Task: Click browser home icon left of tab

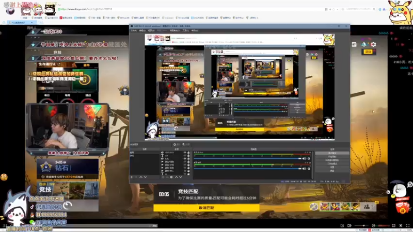Action: [4, 23]
